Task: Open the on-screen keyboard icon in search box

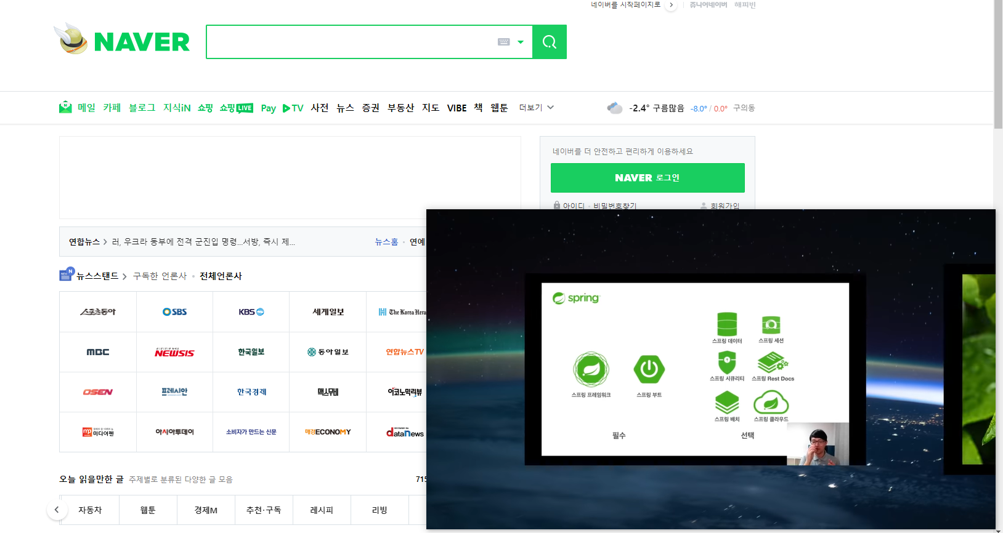Action: click(x=503, y=42)
